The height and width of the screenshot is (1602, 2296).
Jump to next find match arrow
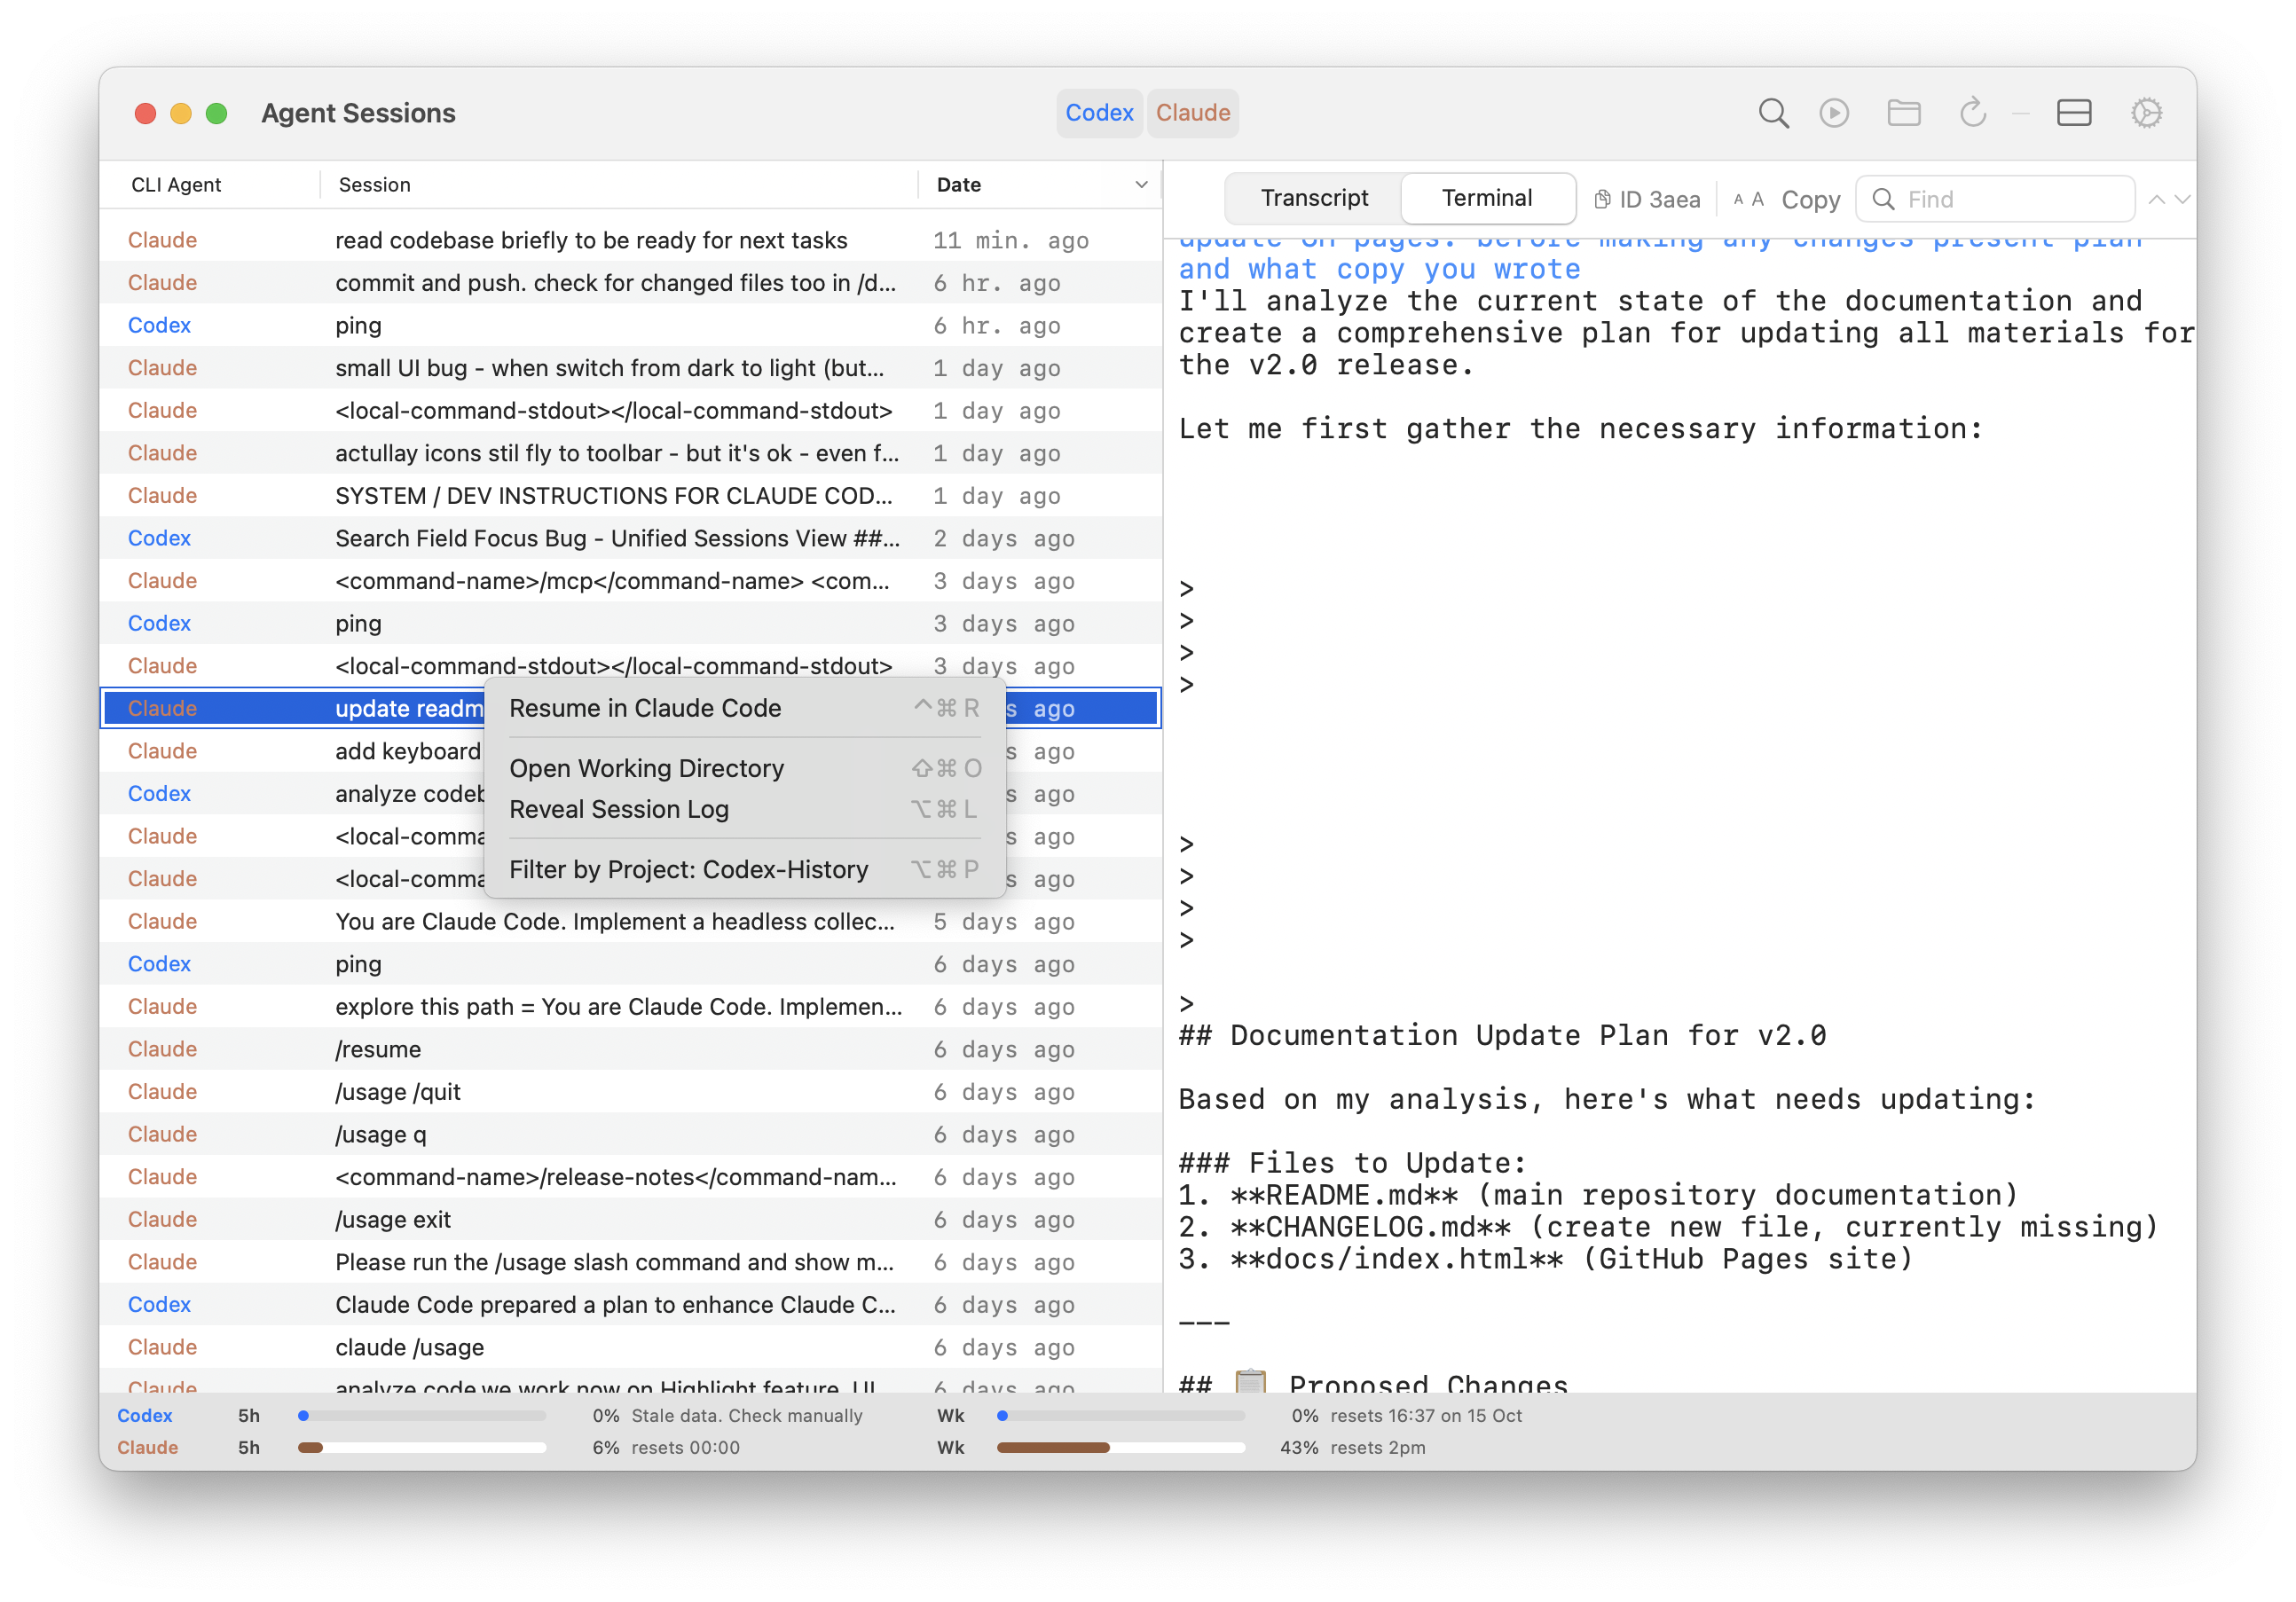[2182, 199]
